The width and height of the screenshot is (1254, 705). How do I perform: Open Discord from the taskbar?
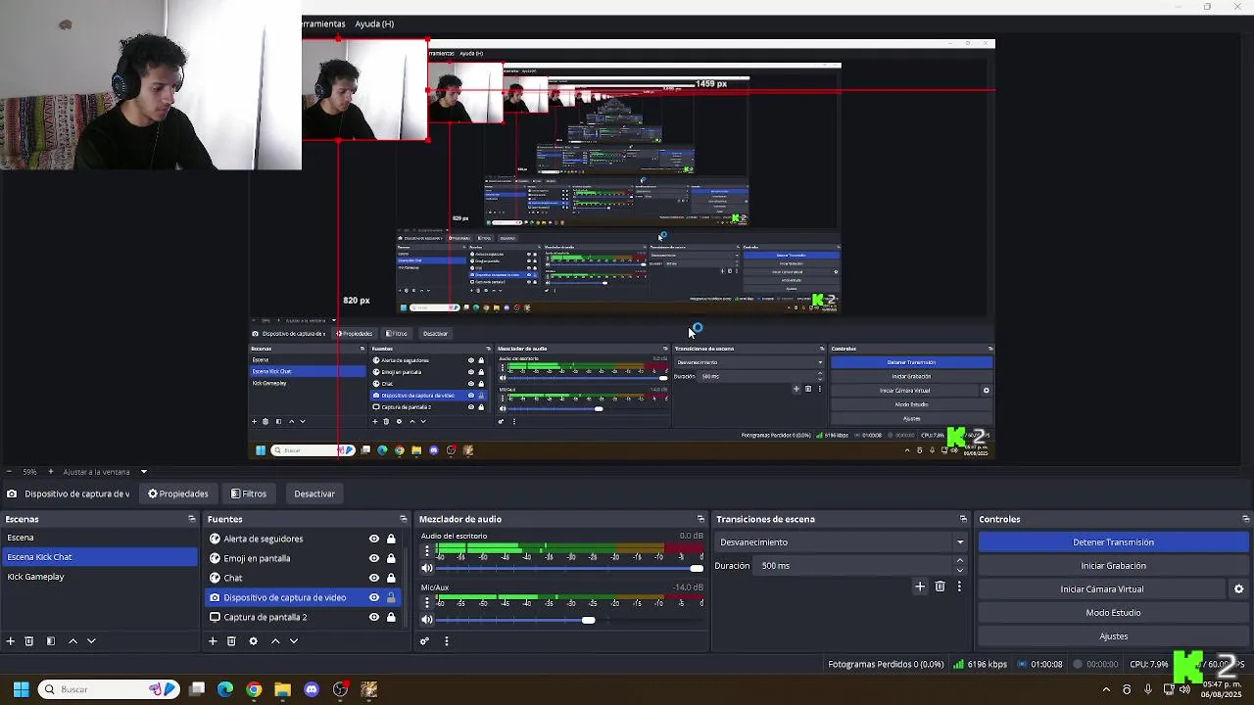pyautogui.click(x=312, y=689)
